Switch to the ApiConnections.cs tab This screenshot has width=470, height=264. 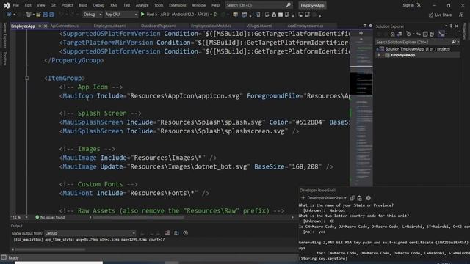pos(65,26)
